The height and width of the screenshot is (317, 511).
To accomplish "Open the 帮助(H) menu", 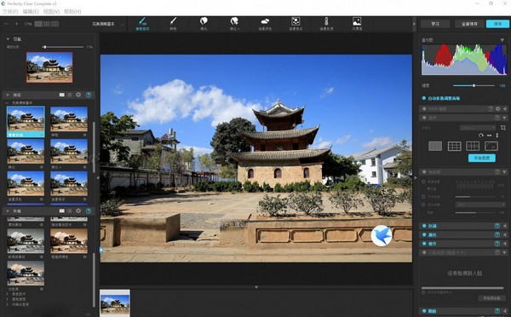I will [x=72, y=11].
